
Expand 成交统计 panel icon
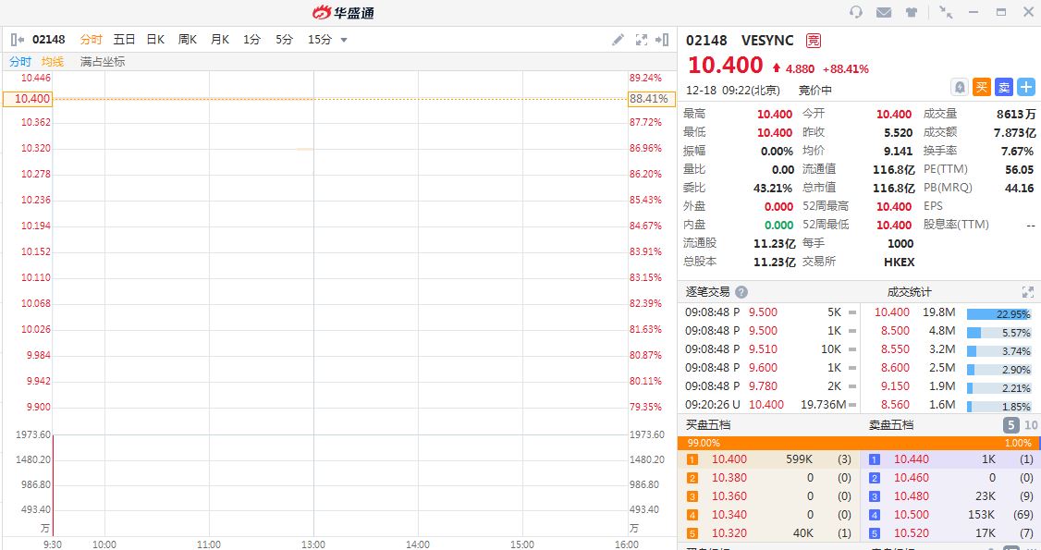point(1028,292)
